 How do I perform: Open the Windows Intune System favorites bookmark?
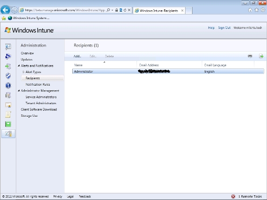(29, 18)
